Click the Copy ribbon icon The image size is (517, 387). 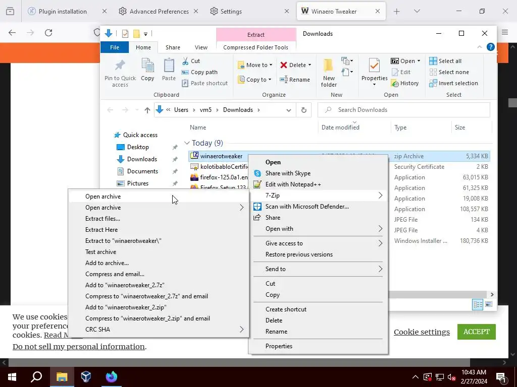point(147,70)
